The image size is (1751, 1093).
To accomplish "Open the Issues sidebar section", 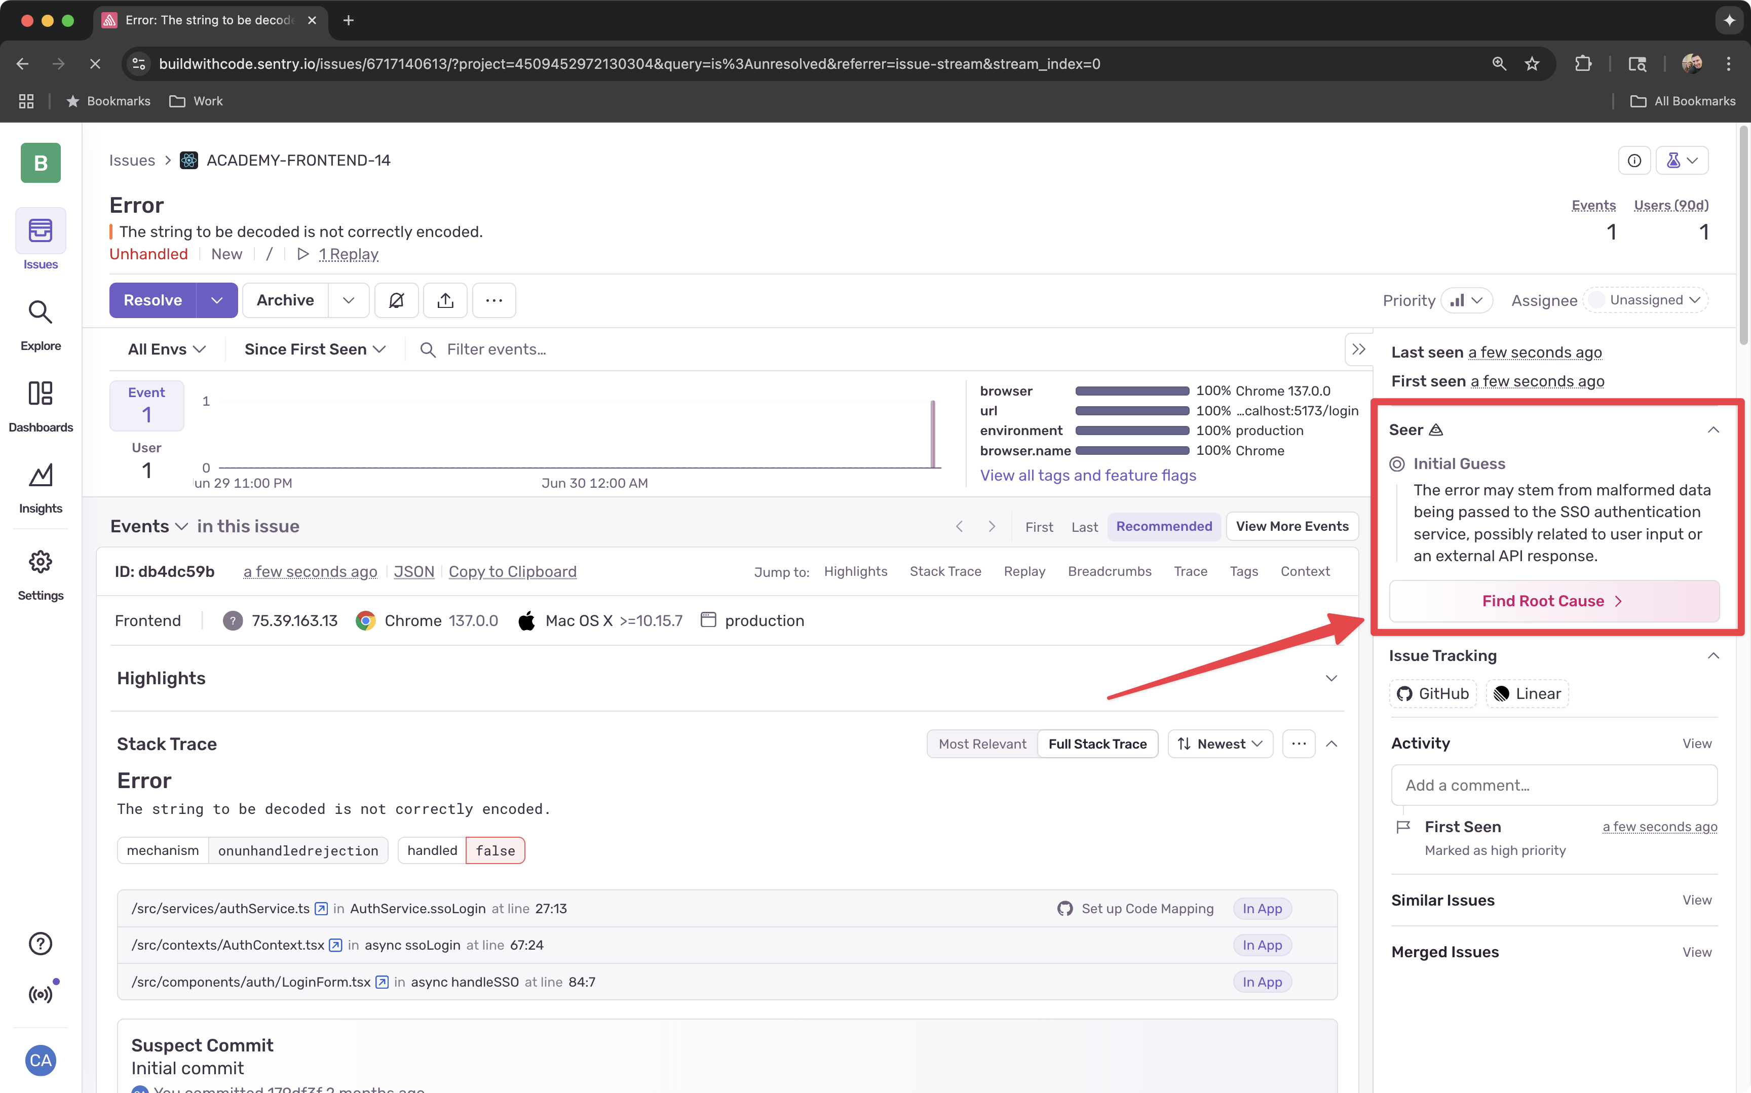I will (x=41, y=240).
